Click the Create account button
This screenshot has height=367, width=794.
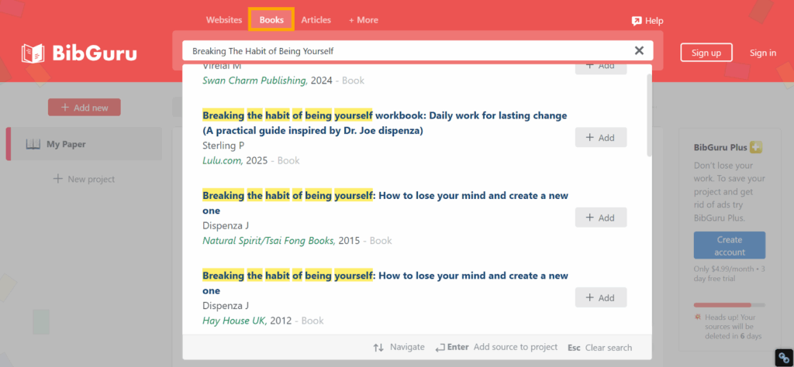pos(729,245)
